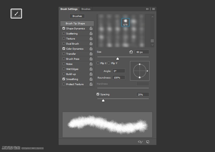
Task: Select the Brush tool icon
Action: (x=16, y=14)
